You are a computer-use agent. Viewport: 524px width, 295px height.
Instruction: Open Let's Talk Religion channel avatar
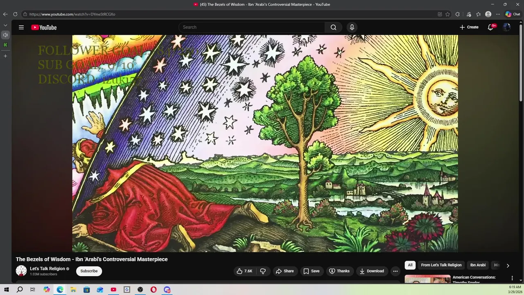pyautogui.click(x=21, y=271)
